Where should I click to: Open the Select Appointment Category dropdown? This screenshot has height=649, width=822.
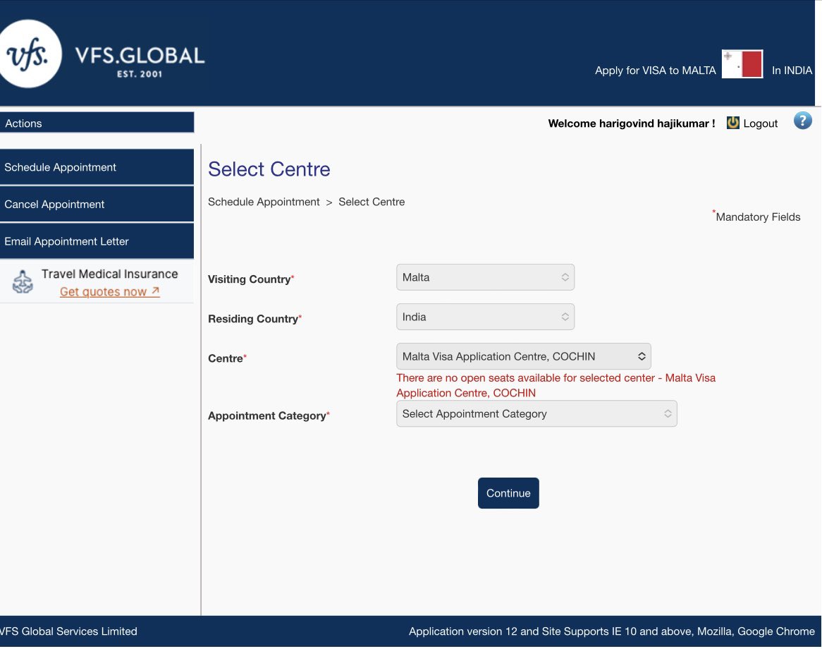click(536, 413)
